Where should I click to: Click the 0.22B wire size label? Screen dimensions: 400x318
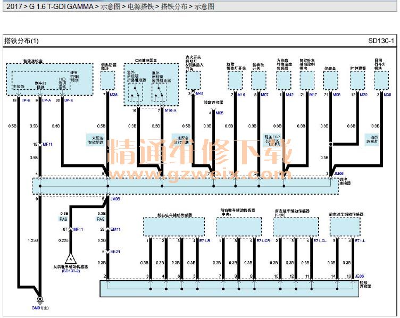point(63,240)
